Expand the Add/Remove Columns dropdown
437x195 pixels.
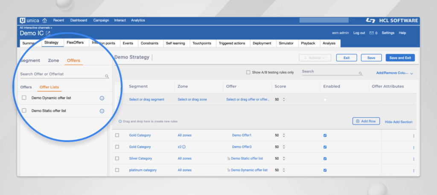click(x=394, y=73)
